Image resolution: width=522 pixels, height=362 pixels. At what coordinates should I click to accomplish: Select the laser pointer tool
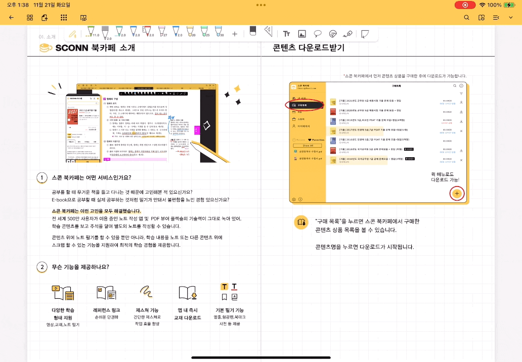point(347,34)
